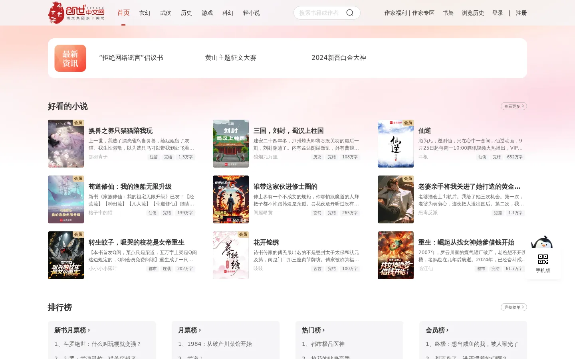Image resolution: width=575 pixels, height=359 pixels.
Task: Open the 花开锦绣 book cover
Action: [x=231, y=255]
